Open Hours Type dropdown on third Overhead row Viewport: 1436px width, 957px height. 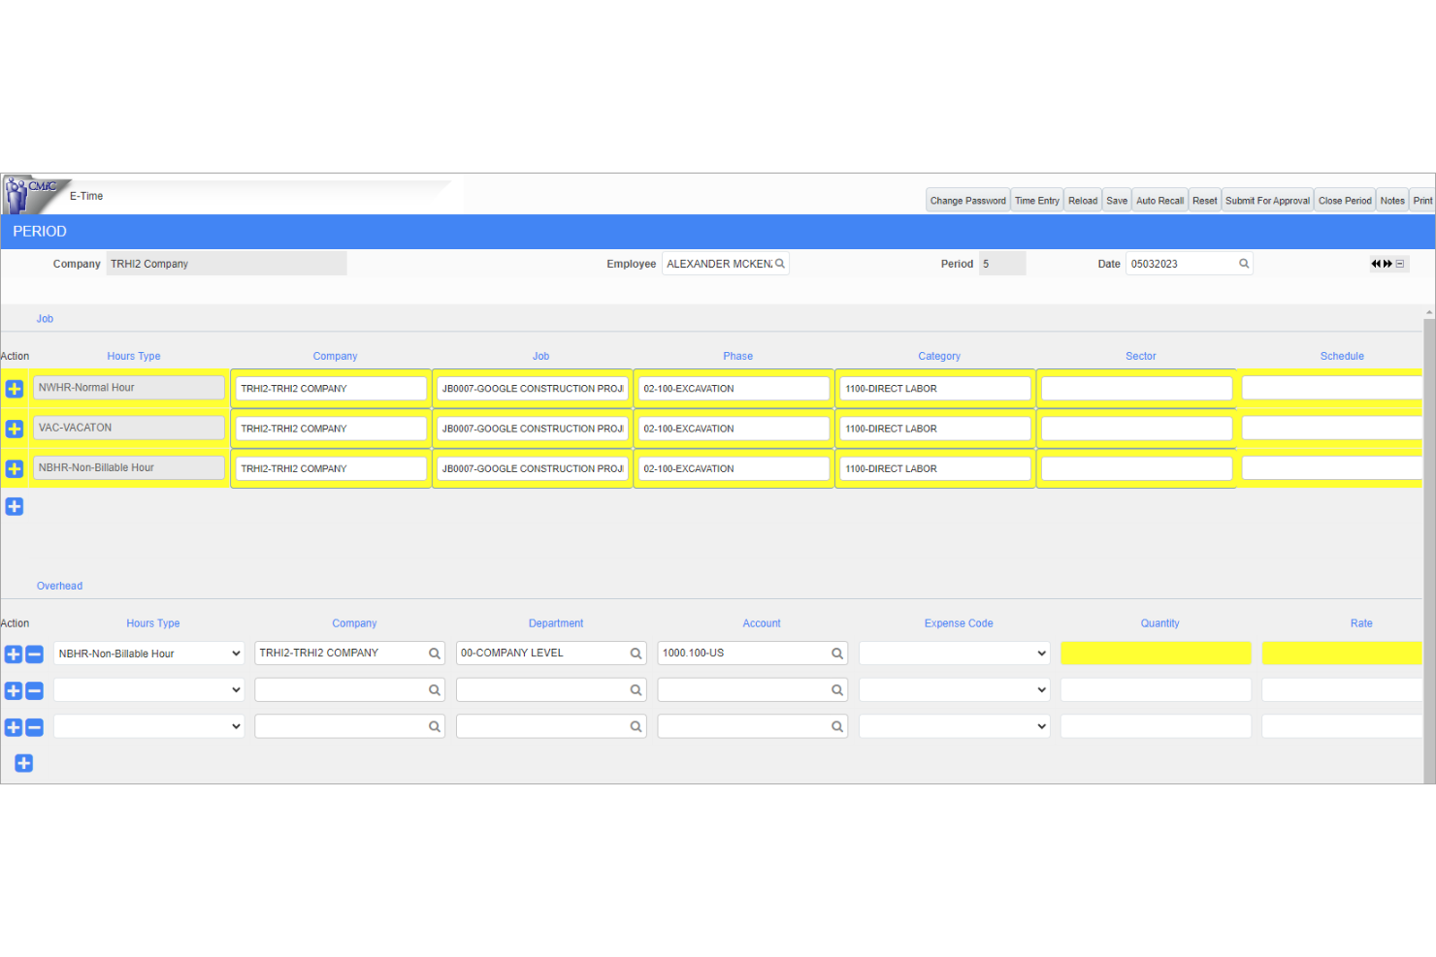pyautogui.click(x=148, y=726)
